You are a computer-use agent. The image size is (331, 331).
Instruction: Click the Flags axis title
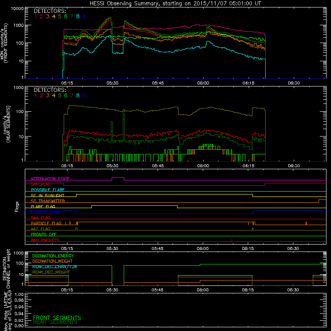[17, 206]
